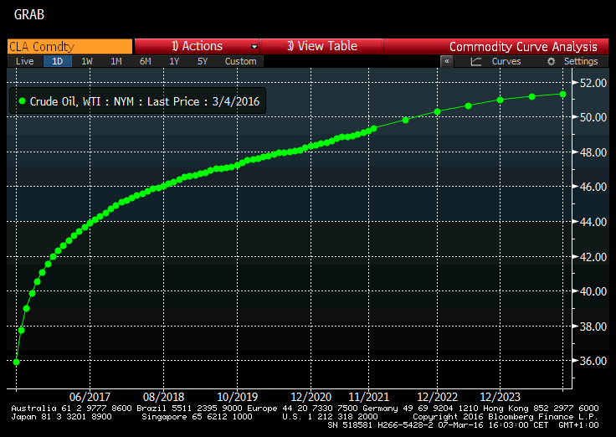Select the 5Y range tab

tap(203, 61)
